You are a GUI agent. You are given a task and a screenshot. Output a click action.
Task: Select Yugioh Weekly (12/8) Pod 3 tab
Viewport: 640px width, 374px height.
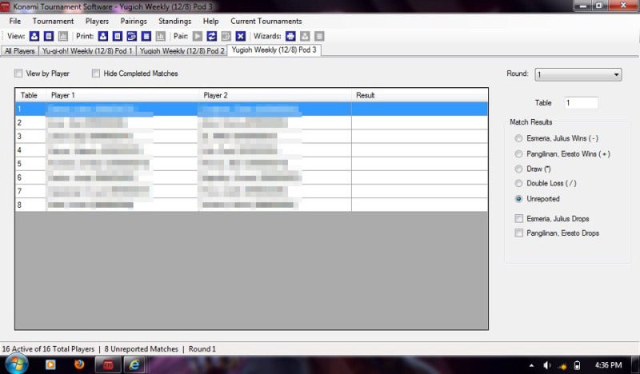click(274, 50)
